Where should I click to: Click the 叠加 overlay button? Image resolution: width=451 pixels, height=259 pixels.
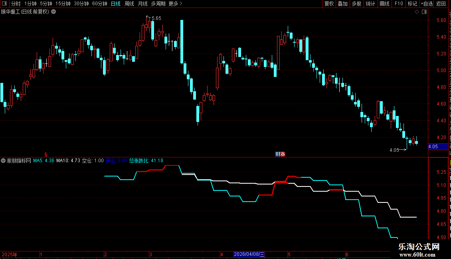343,4
